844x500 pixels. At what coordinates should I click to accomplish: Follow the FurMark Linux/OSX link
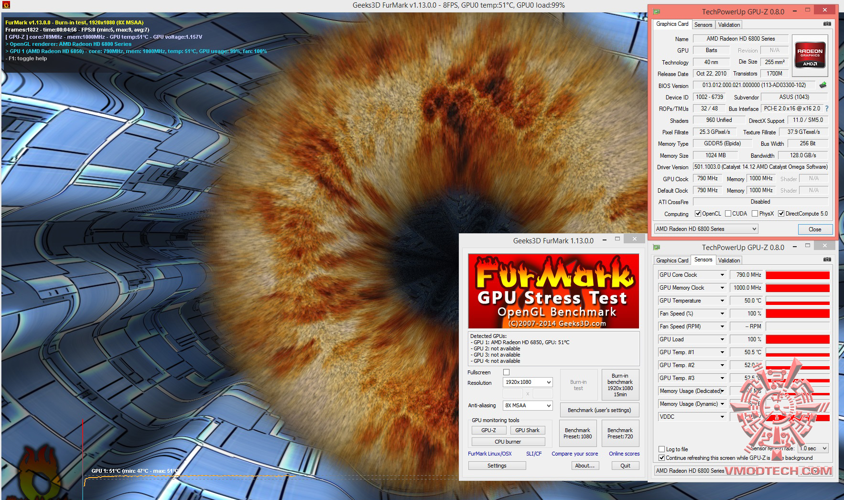(489, 454)
